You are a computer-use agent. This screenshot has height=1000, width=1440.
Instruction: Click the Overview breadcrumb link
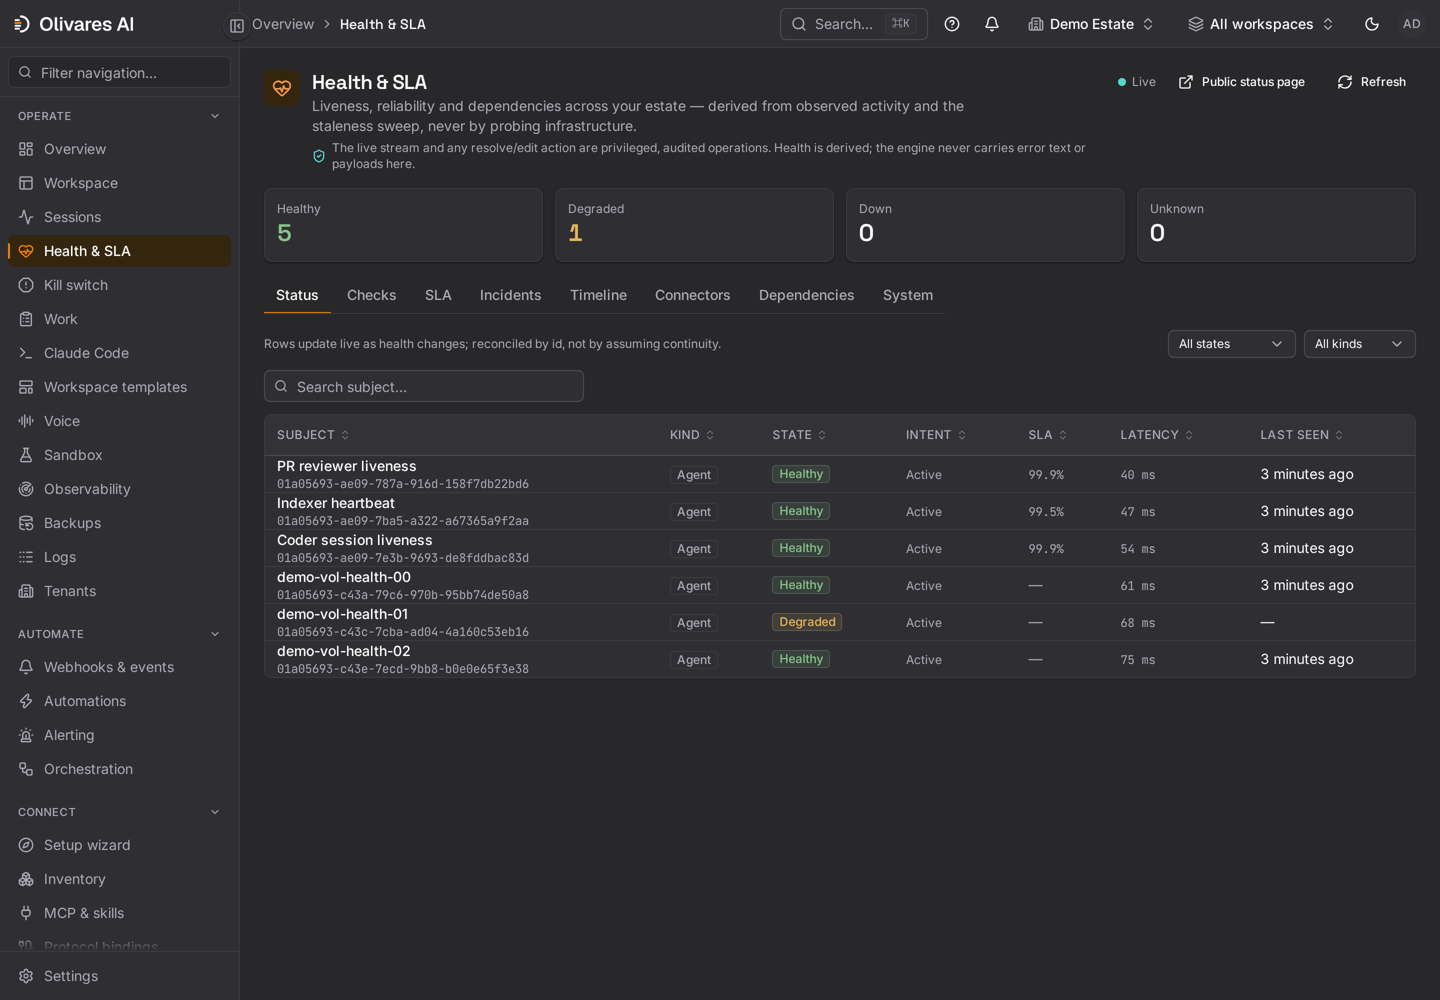pyautogui.click(x=282, y=24)
